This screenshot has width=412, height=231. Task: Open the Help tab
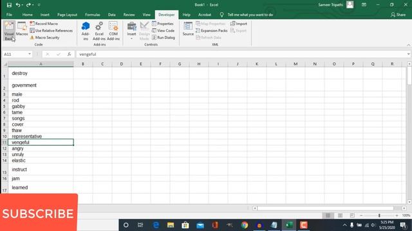click(x=186, y=15)
